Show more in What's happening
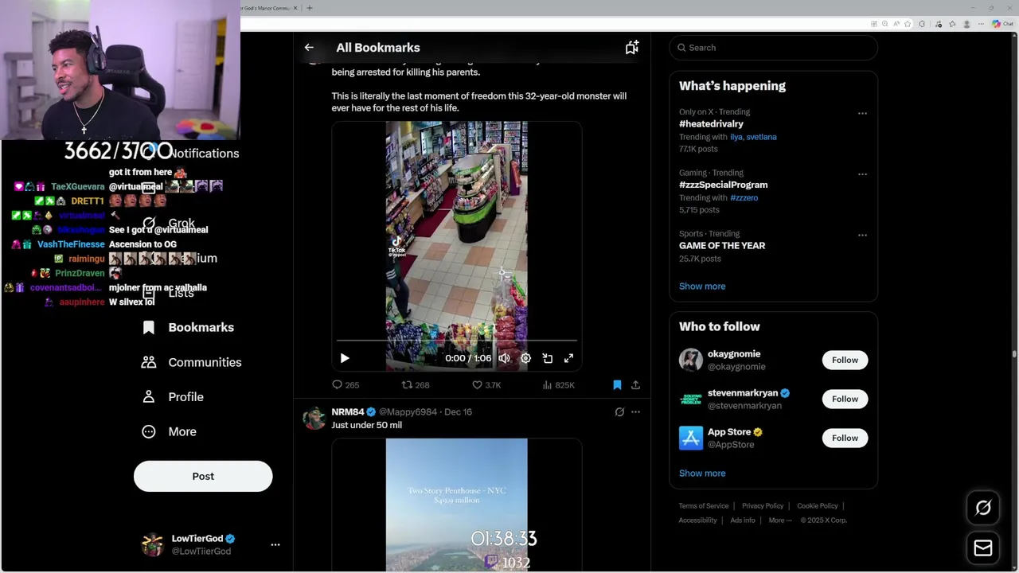 tap(702, 286)
